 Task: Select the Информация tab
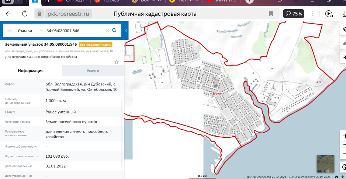click(x=31, y=71)
